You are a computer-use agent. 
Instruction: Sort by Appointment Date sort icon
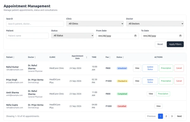[86, 57]
